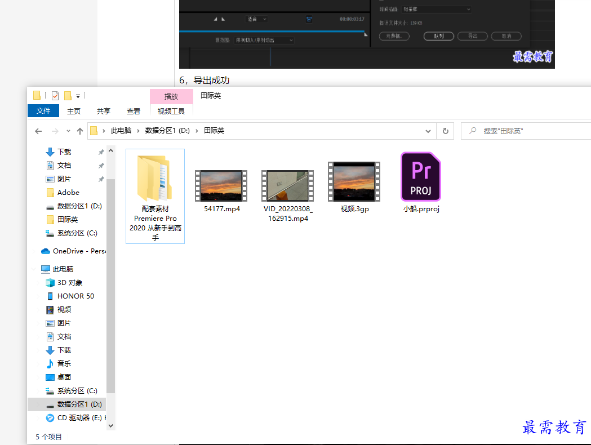Select highlighted 数据分区1 (D:) under 此电脑

(x=66, y=404)
